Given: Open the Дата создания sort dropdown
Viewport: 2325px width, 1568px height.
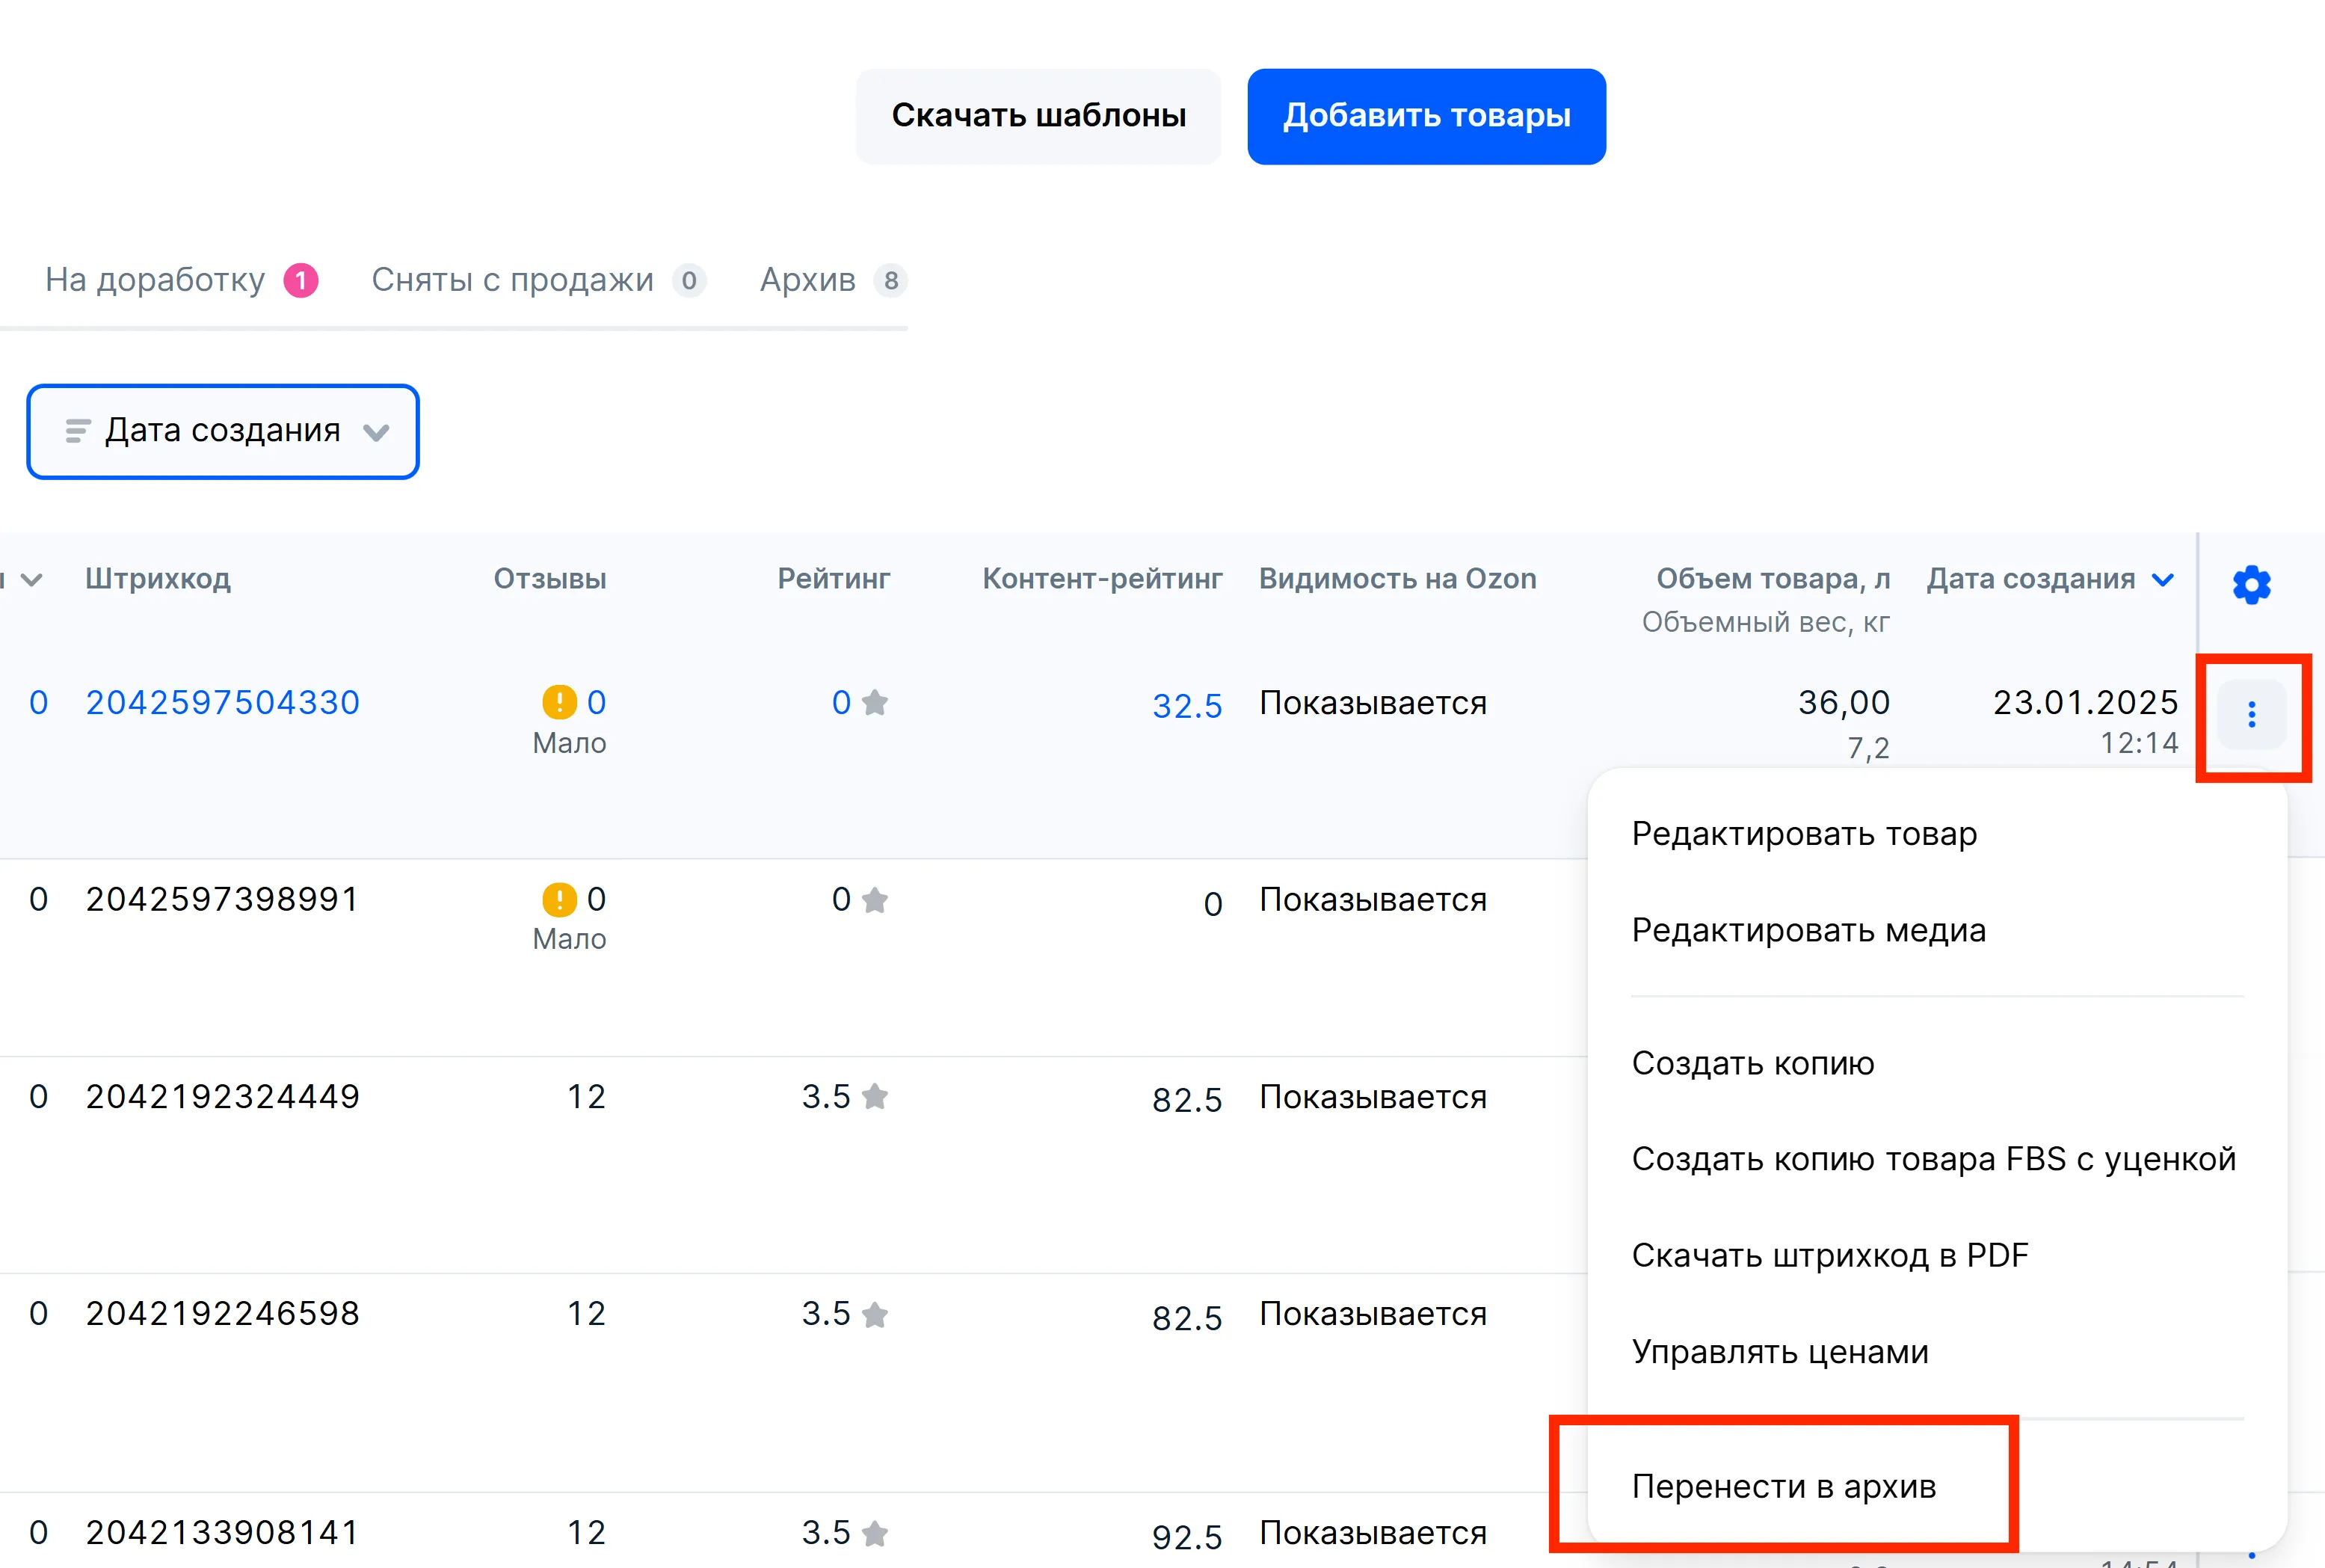Looking at the screenshot, I should tap(223, 431).
